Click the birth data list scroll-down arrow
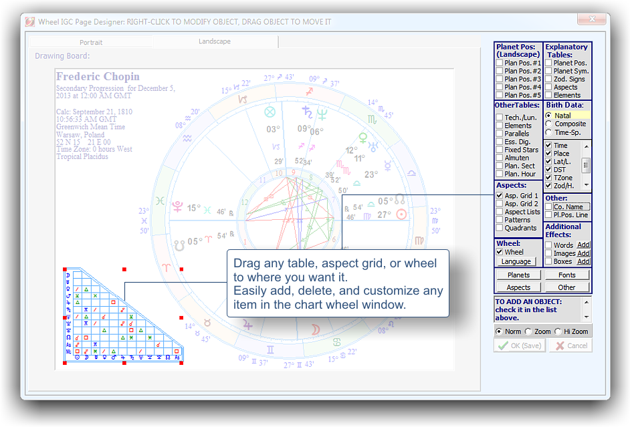This screenshot has width=630, height=427. tap(587, 185)
